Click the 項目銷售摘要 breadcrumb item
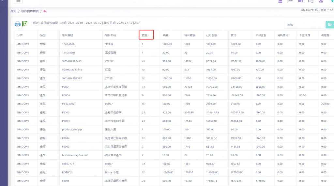Image resolution: width=334 pixels, height=186 pixels. click(x=30, y=11)
